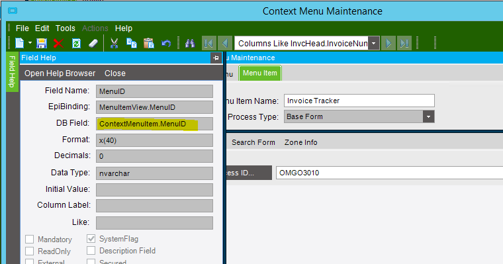Go to first record arrow

[x=208, y=43]
